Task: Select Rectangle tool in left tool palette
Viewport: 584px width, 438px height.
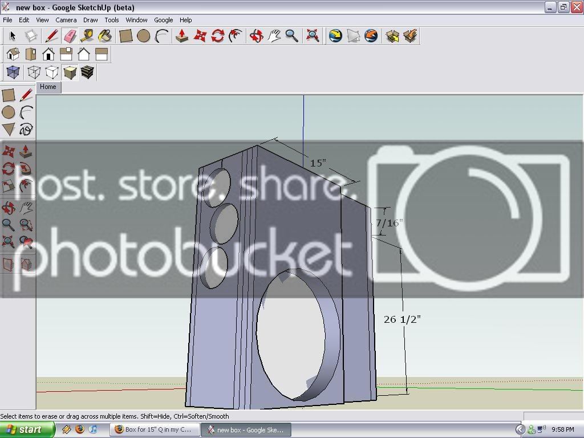Action: click(x=9, y=95)
